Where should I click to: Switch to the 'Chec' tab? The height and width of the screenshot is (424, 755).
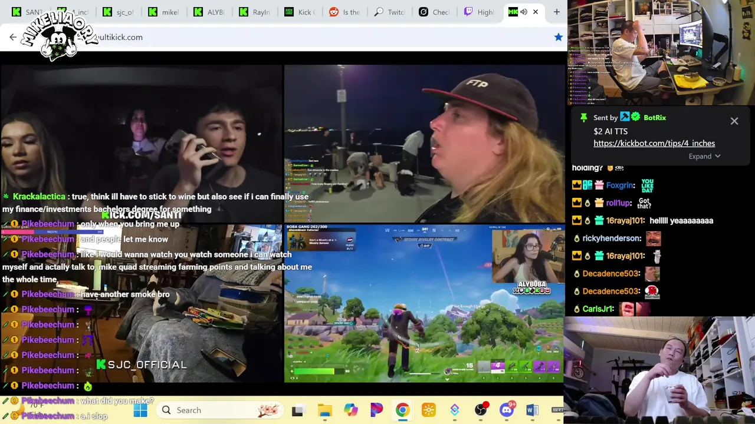(x=436, y=12)
